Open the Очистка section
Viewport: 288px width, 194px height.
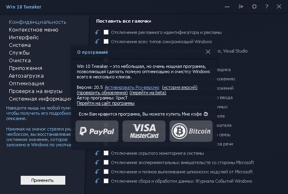point(20,61)
